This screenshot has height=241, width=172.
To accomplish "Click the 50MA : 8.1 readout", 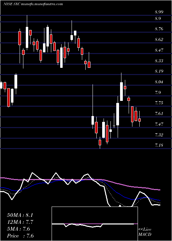I will pyautogui.click(x=20, y=215).
